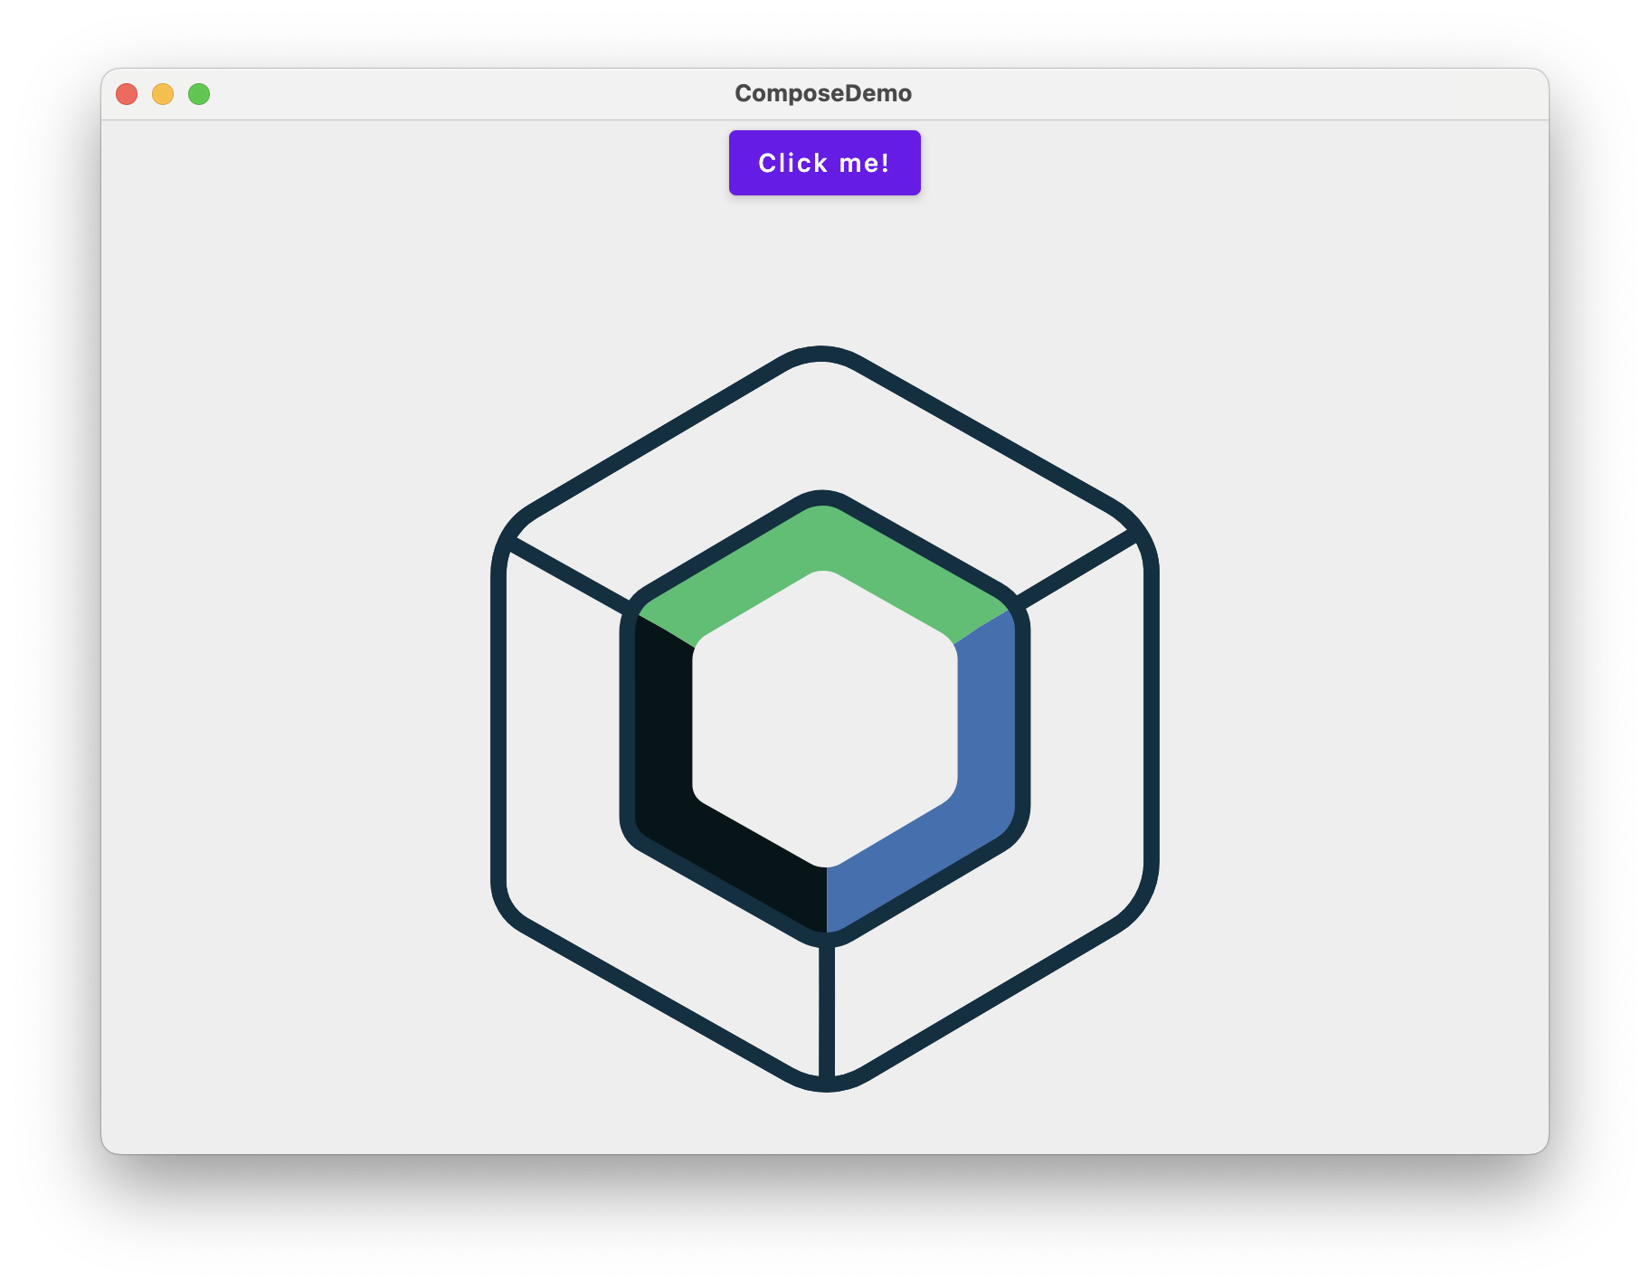Close the ComposeDemo window
The image size is (1650, 1288).
click(127, 94)
